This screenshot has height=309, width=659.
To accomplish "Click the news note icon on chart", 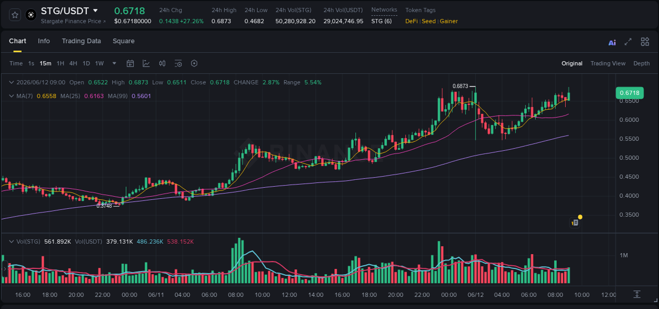I will (575, 223).
